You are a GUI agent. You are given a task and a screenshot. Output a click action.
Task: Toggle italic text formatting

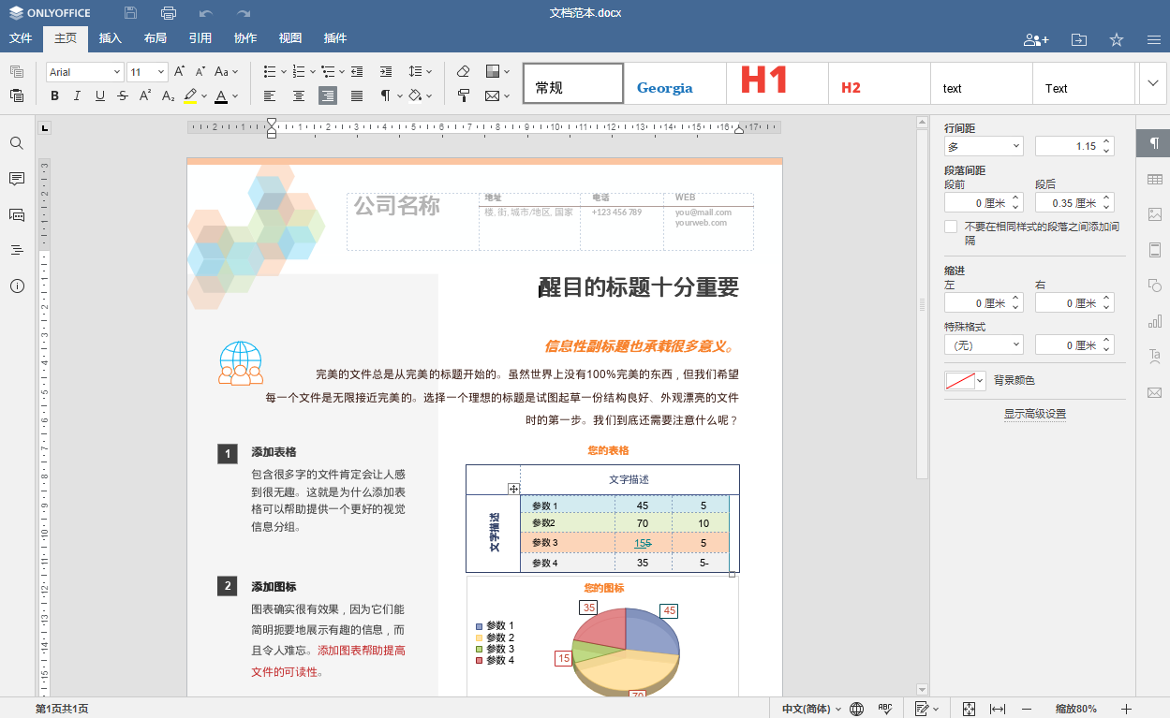tap(77, 95)
